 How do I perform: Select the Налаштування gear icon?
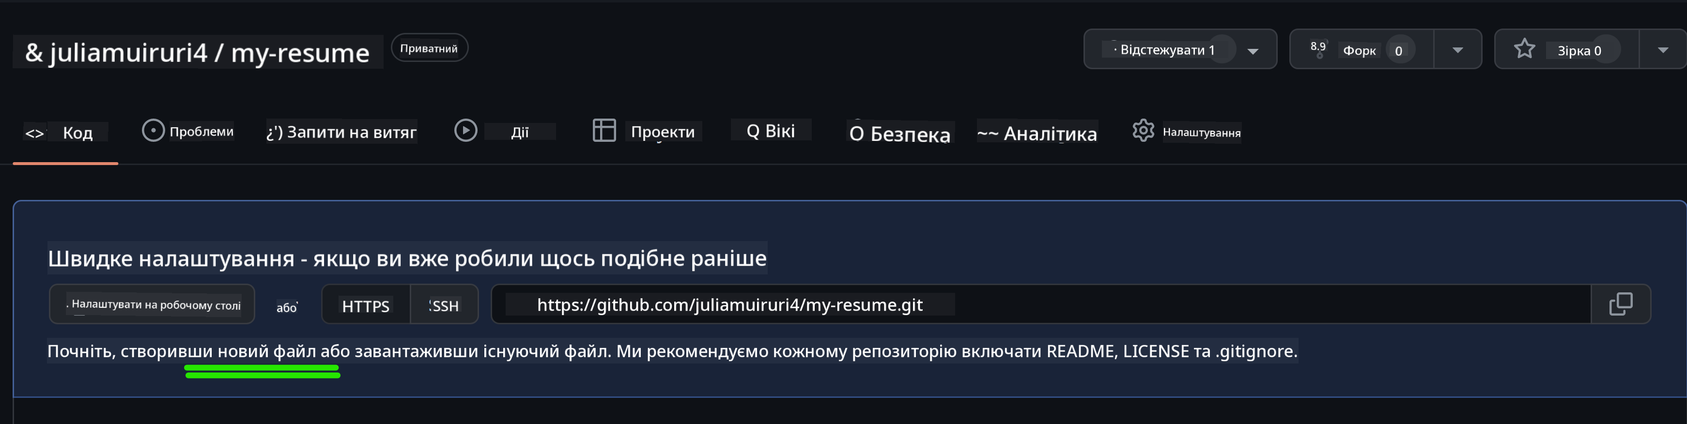click(1144, 131)
